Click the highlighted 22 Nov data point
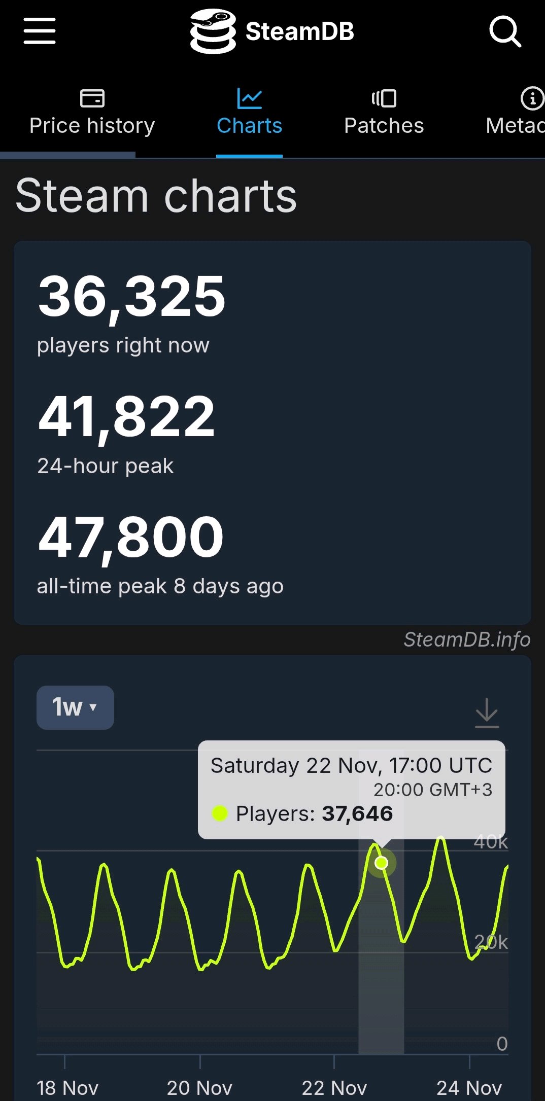 (381, 863)
